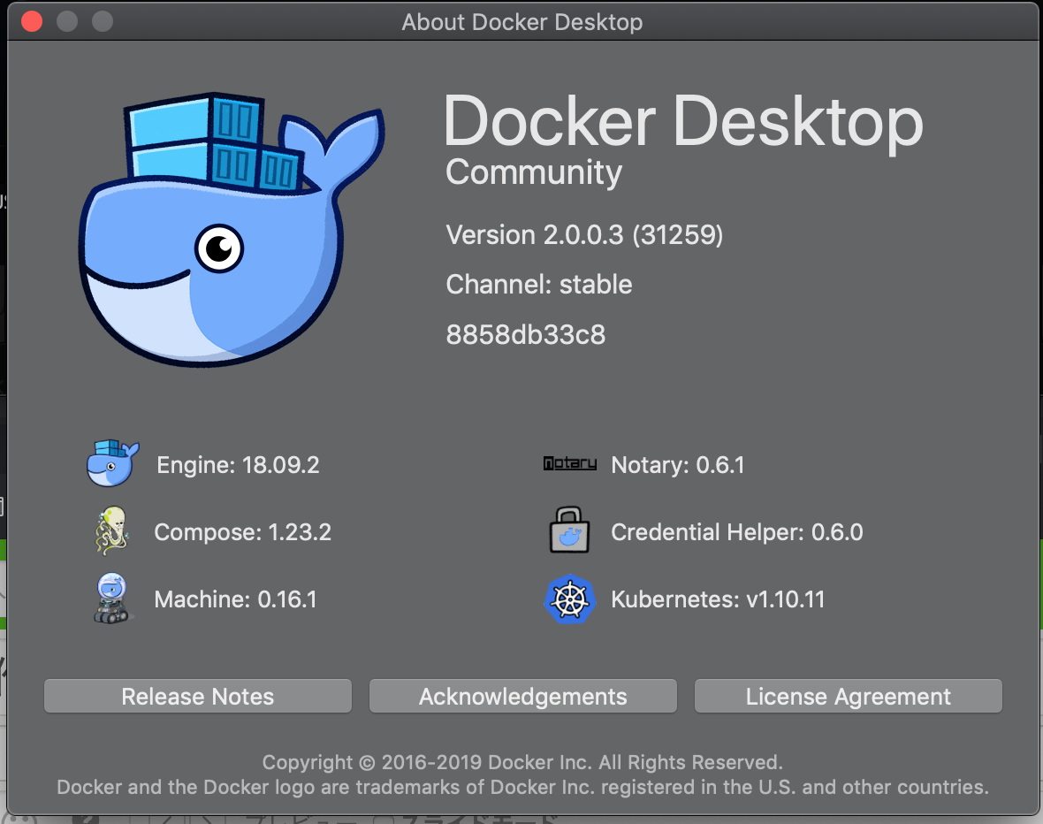Click the Kubernetes: v1.10.11 version text
1043x824 pixels.
(718, 600)
